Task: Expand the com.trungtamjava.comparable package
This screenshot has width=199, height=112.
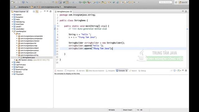Action: [17, 36]
